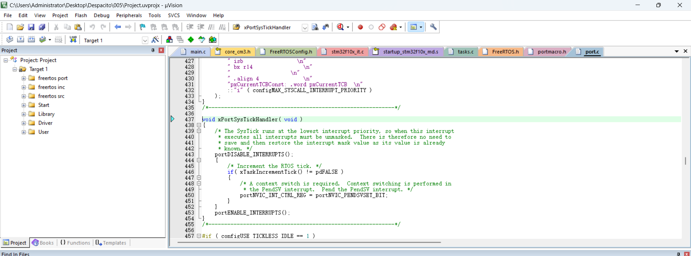Open the Debug menu

pyautogui.click(x=102, y=15)
